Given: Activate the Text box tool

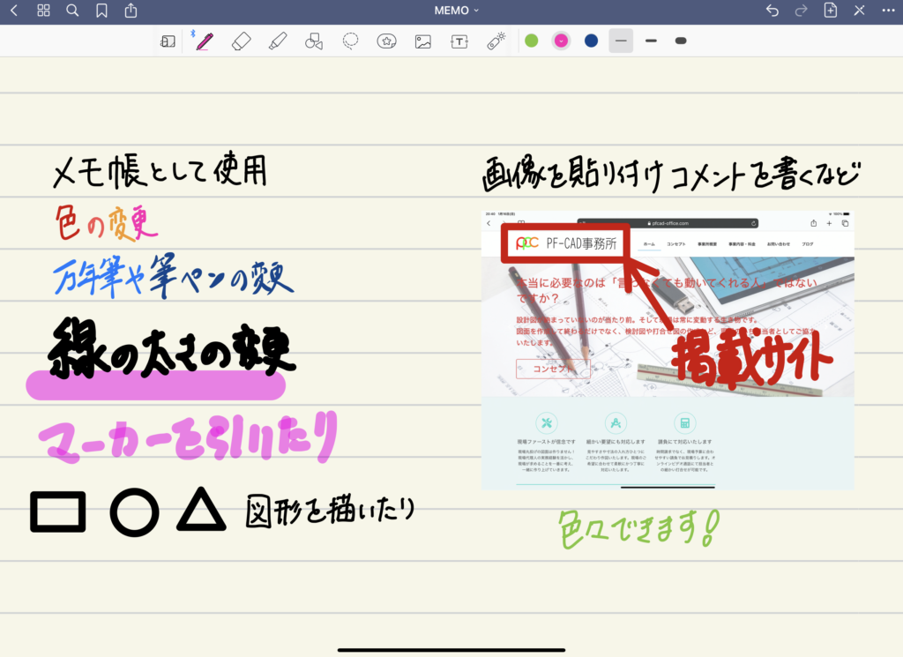Looking at the screenshot, I should click(459, 41).
